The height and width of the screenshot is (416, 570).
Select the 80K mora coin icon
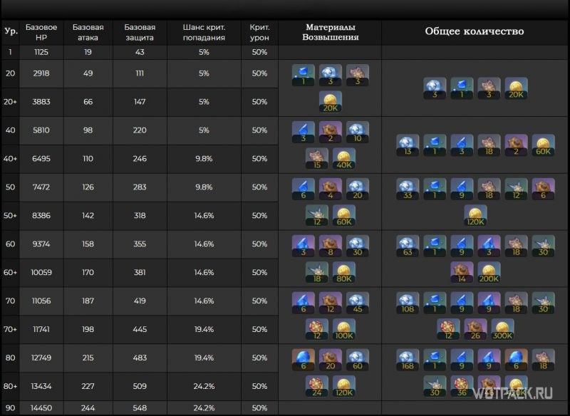pos(344,273)
